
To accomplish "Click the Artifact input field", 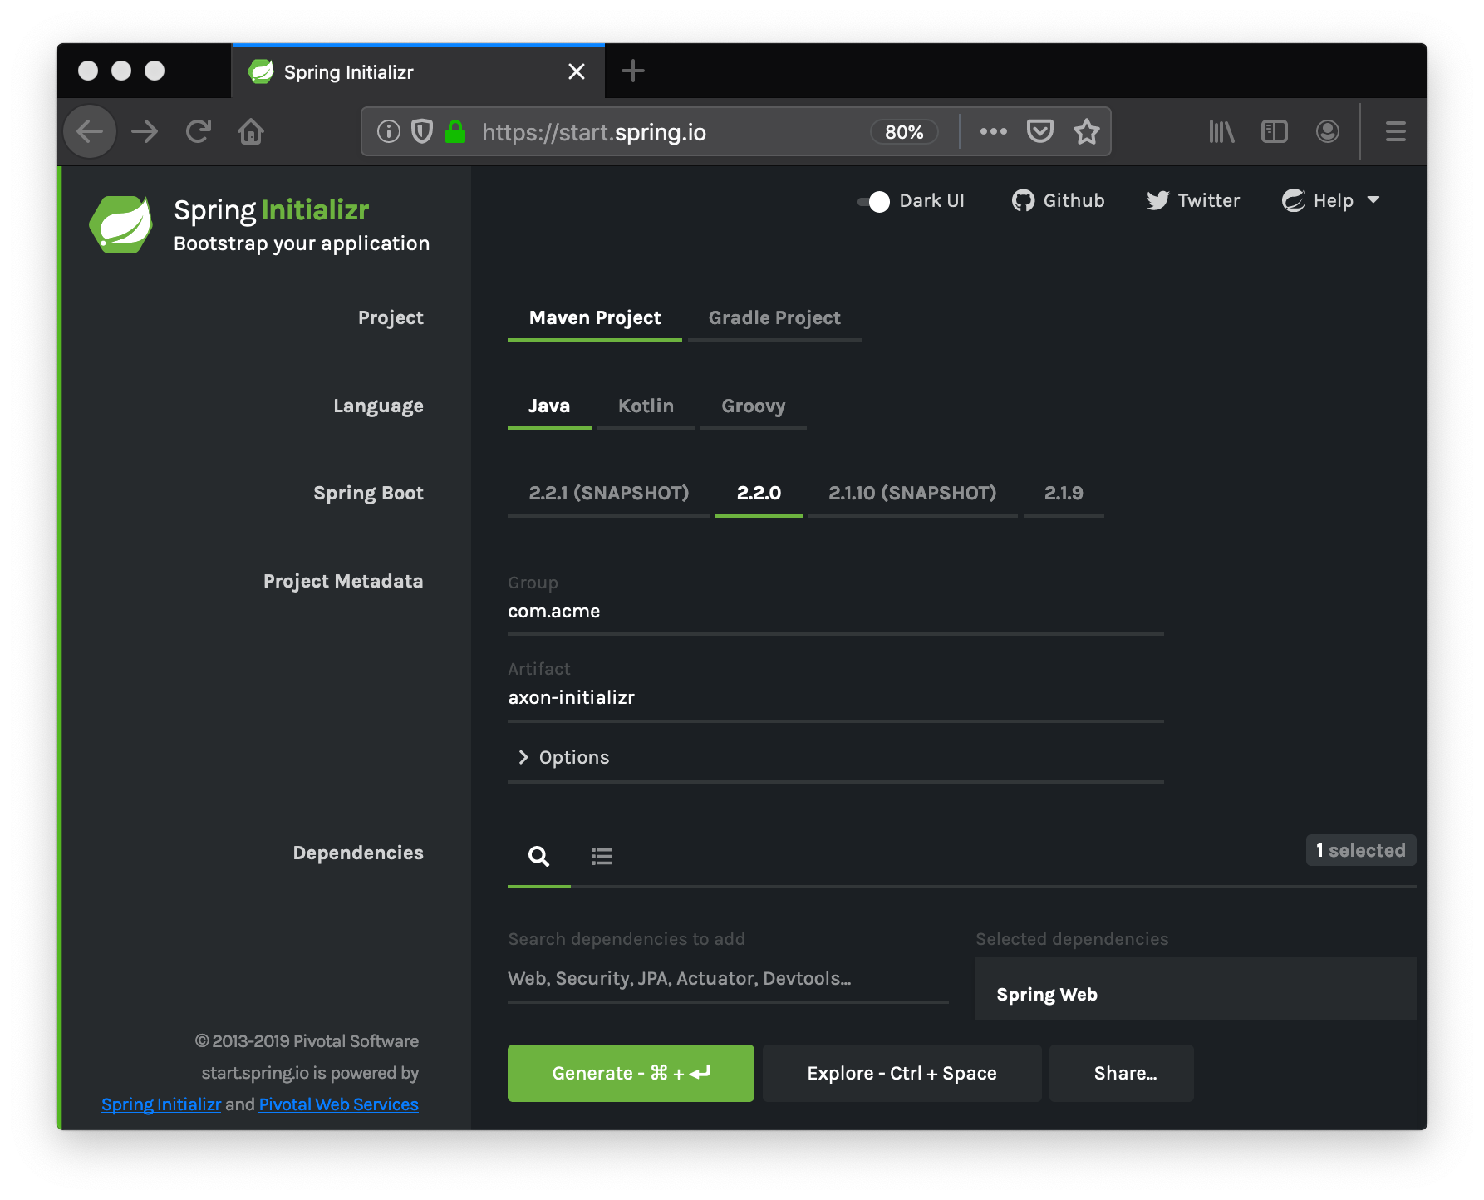I will pos(836,698).
